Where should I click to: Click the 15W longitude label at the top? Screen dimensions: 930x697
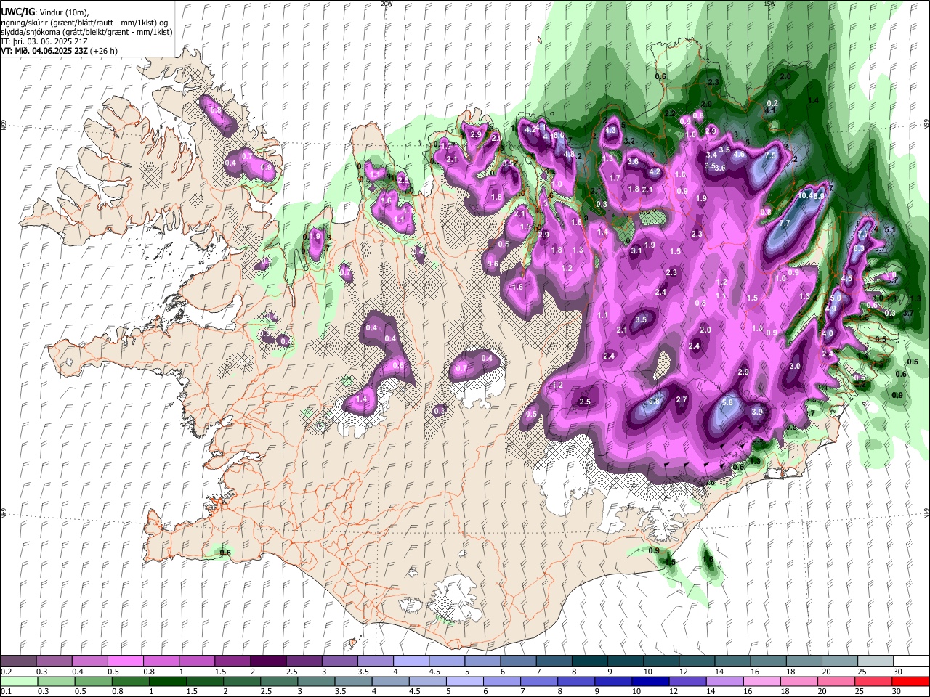769,4
